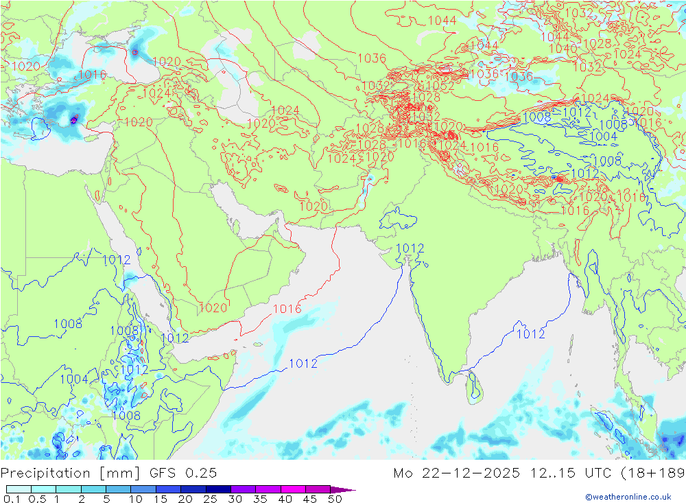Click the '50' legend scale label
The image size is (686, 503).
pos(335,499)
